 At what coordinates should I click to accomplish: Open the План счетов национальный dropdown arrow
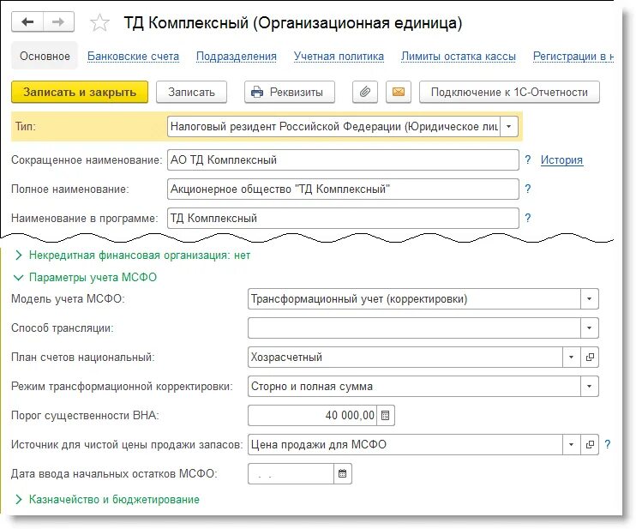(x=572, y=357)
